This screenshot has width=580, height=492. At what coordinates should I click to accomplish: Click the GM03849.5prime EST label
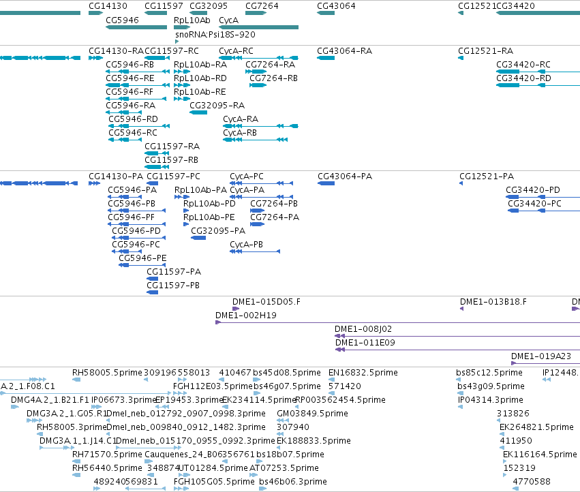tap(313, 414)
